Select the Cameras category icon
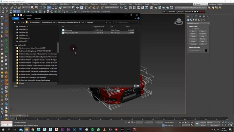This screenshot has width=234, height=132. [x=196, y=20]
